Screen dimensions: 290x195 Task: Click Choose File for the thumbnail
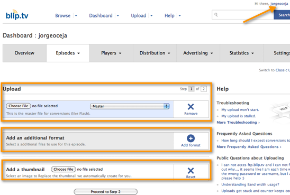pyautogui.click(x=64, y=169)
